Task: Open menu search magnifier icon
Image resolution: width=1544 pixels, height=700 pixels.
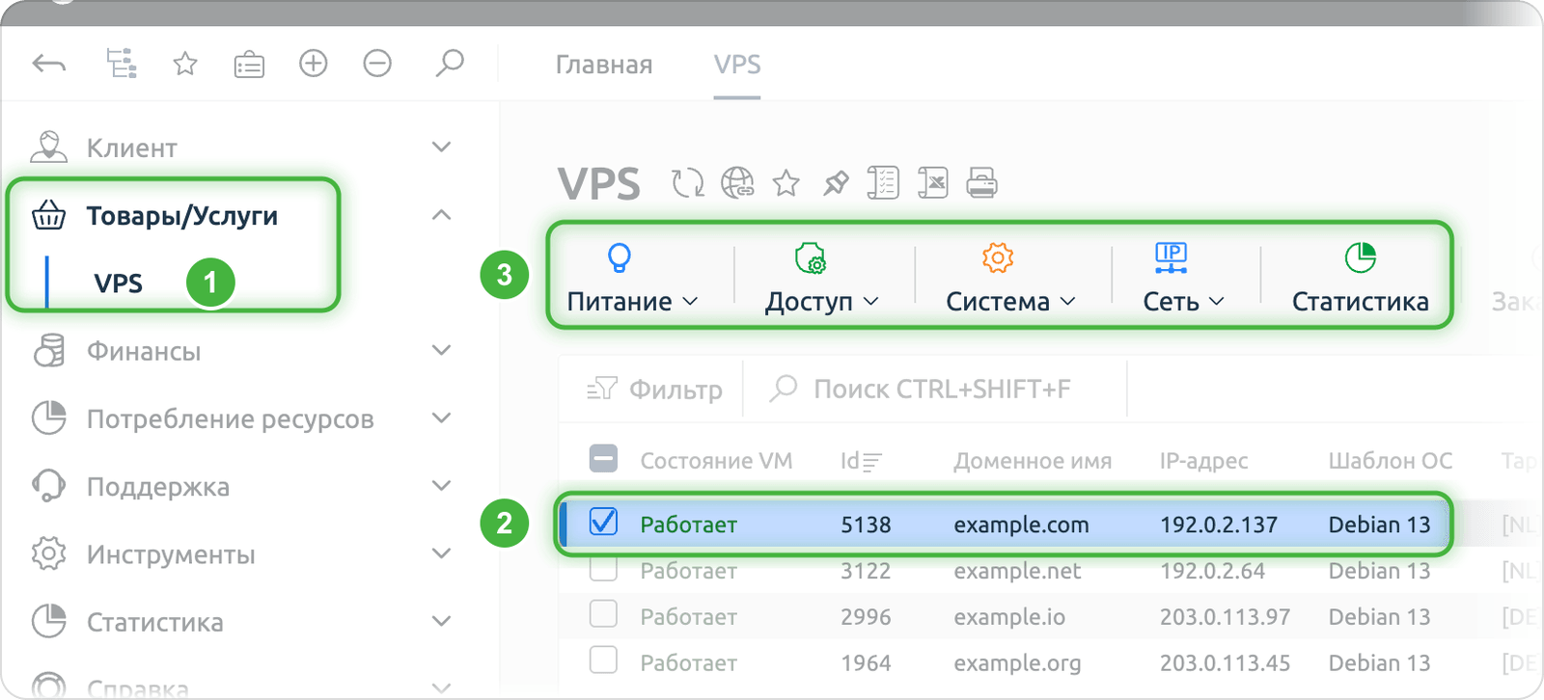Action: pos(450,64)
